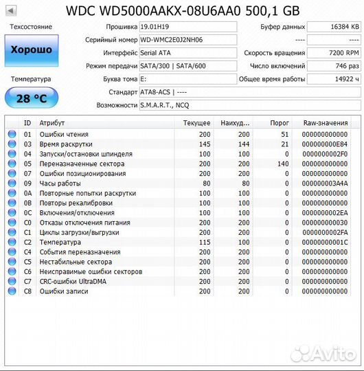Select the Температура attribute name in table
The image size is (364, 371).
coord(60,243)
